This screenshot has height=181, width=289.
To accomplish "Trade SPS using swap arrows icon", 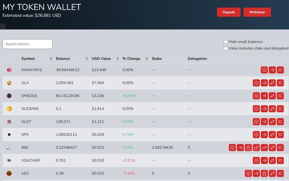I will point(272,135).
